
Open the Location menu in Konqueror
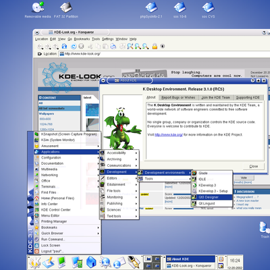click(41, 39)
